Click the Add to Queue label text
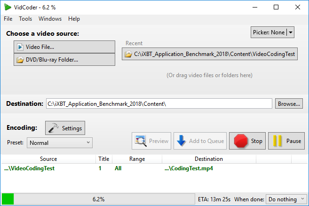The width and height of the screenshot is (309, 206). coord(206,141)
